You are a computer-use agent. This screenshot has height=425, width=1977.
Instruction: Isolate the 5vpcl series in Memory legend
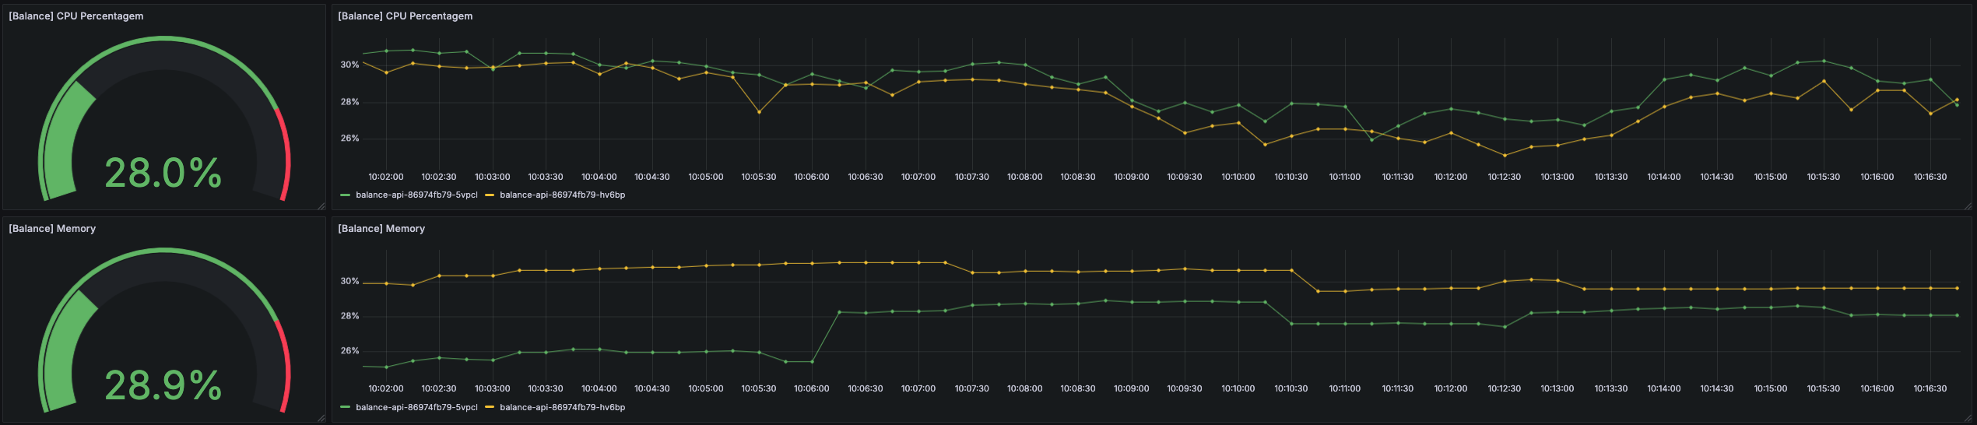tap(416, 407)
